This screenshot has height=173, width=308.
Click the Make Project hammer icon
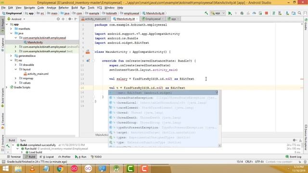click(x=206, y=13)
